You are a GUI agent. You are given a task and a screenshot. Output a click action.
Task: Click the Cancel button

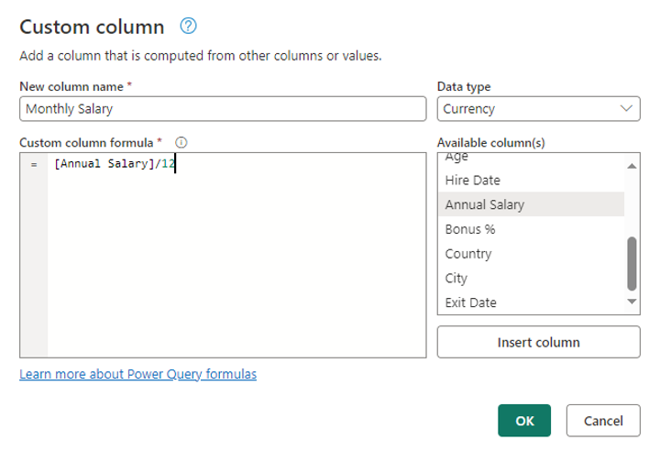click(603, 420)
